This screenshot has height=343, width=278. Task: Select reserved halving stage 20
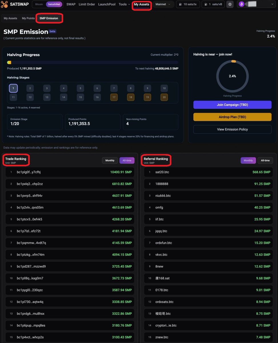pyautogui.click(x=164, y=97)
